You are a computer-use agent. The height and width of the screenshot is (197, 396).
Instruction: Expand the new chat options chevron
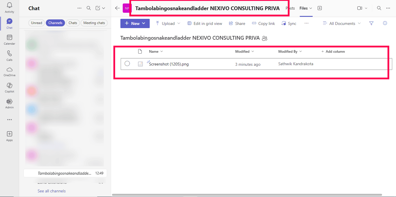pos(104,8)
